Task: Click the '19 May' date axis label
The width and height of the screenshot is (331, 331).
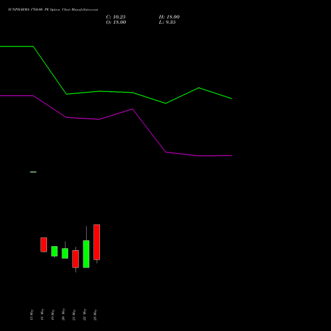Action: pos(53,314)
